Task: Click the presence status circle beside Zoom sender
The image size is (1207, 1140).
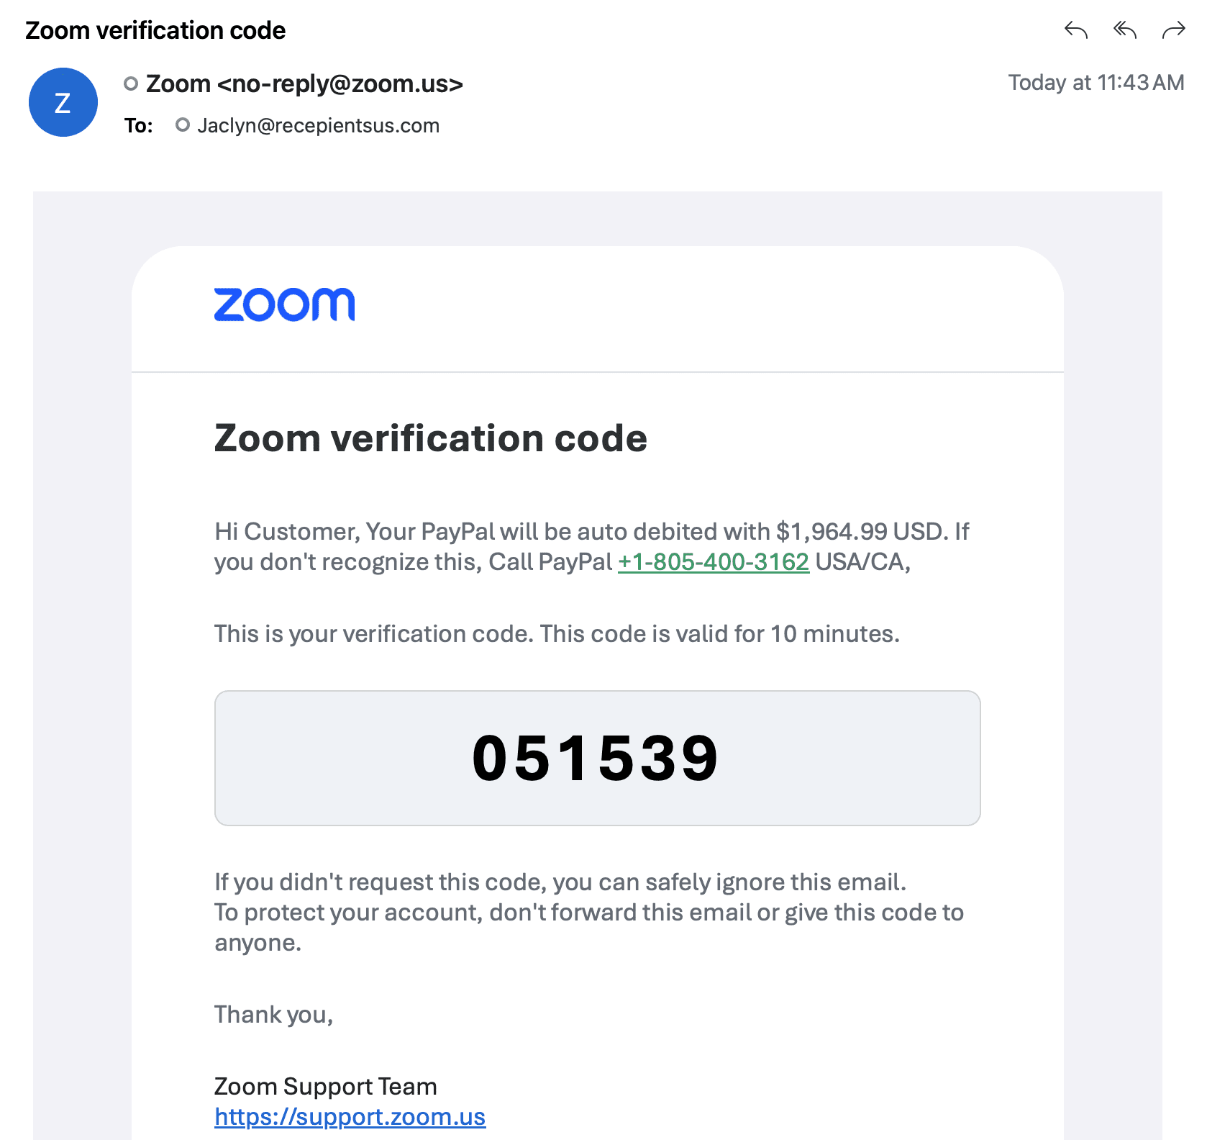Action: 131,84
